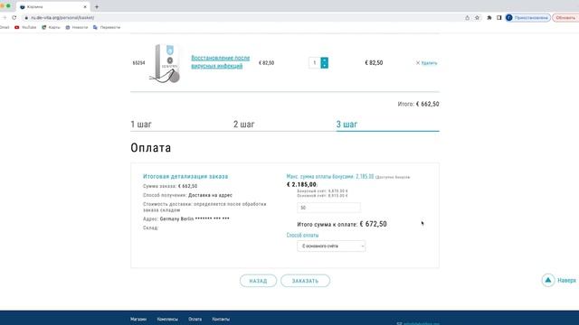Open the YouTube bookmark

(25, 27)
